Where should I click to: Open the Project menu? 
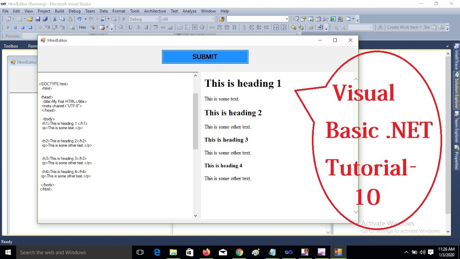coord(44,11)
